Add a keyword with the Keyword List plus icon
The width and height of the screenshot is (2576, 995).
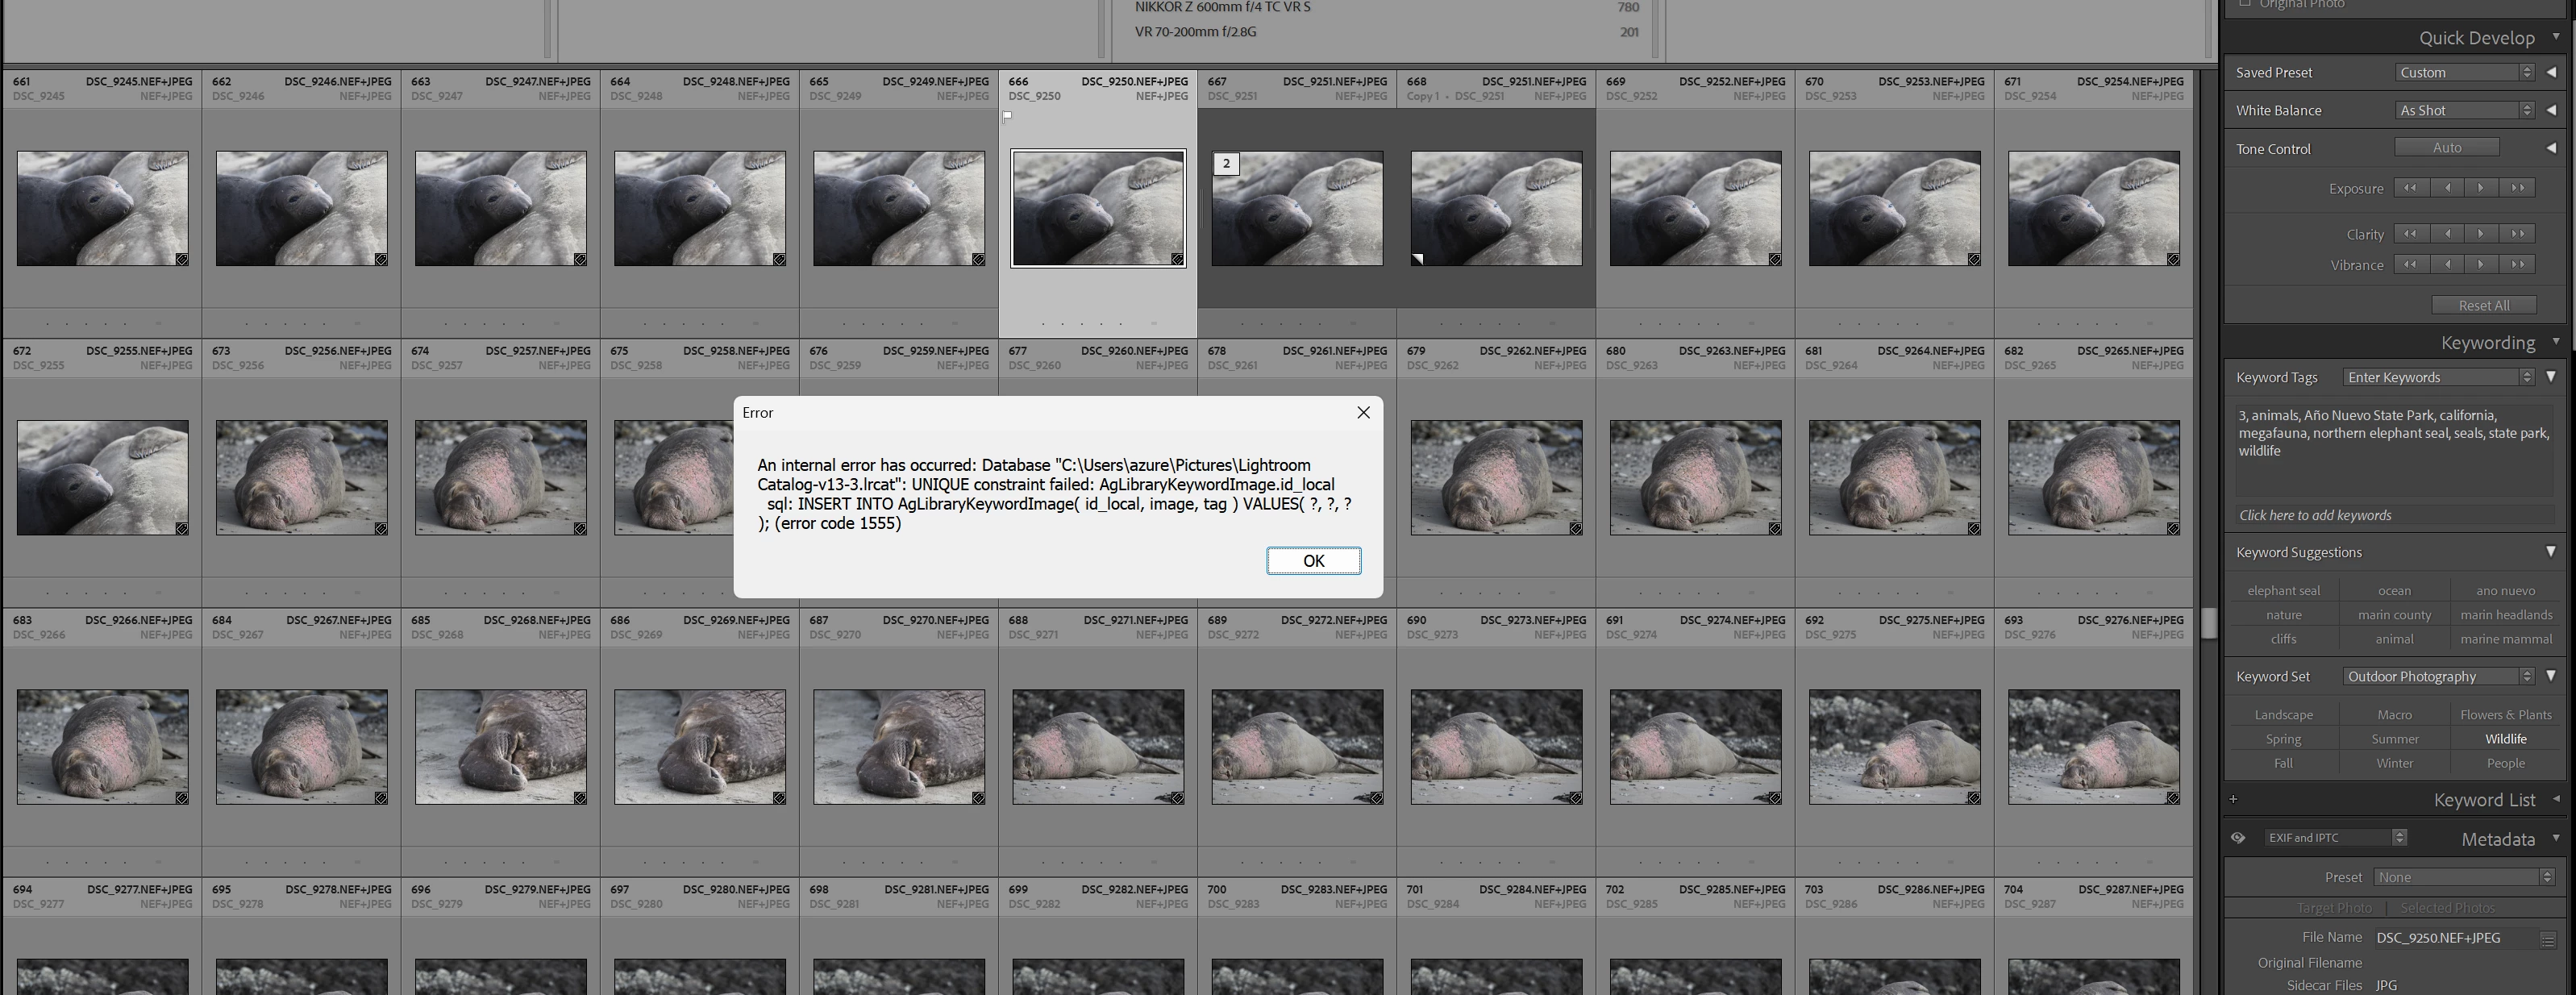(2233, 799)
